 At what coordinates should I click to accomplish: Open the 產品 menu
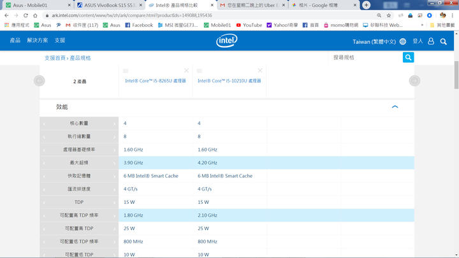pyautogui.click(x=15, y=40)
